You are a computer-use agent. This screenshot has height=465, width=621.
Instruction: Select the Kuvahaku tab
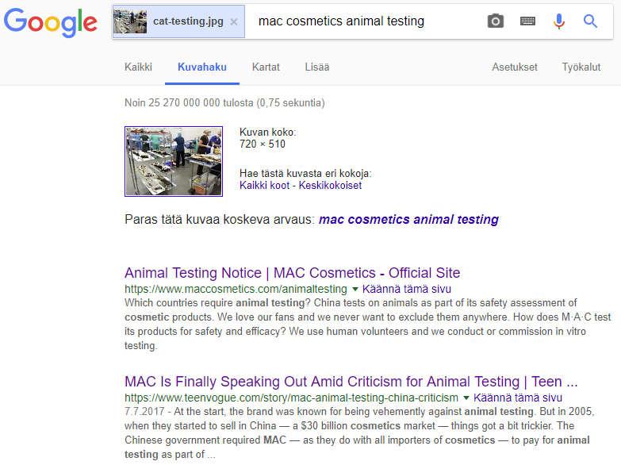coord(202,67)
